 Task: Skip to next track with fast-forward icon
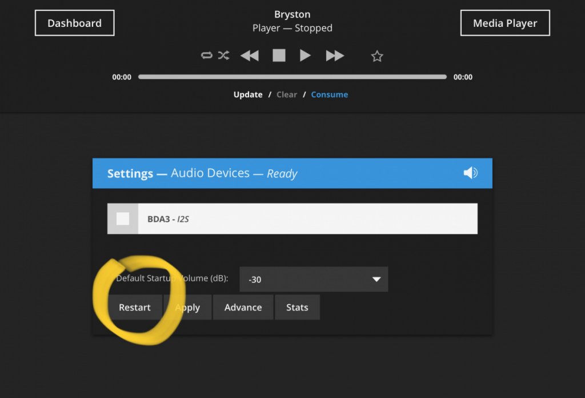click(335, 55)
